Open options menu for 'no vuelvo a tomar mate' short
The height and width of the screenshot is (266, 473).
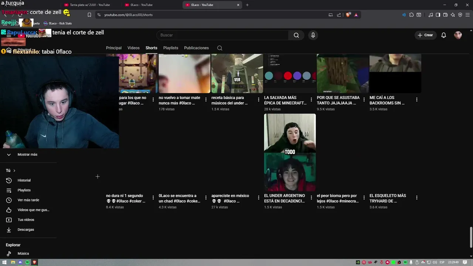point(206,99)
